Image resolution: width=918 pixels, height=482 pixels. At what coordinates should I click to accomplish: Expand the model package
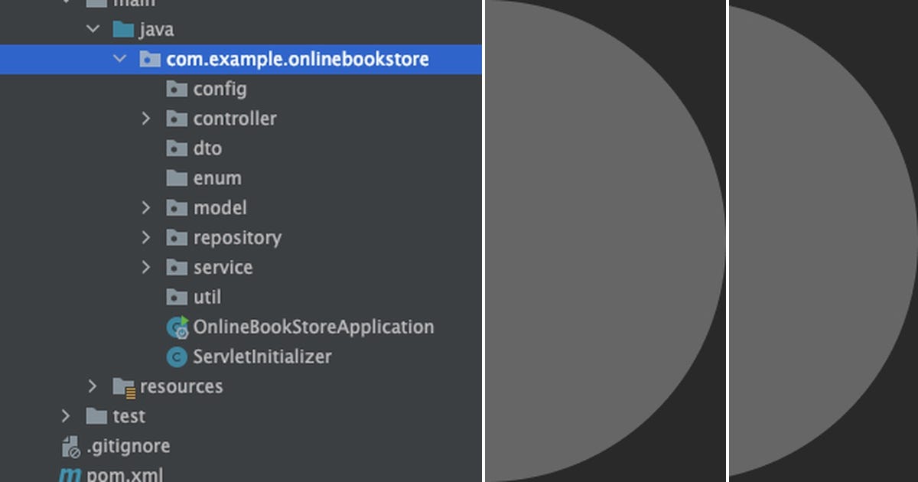tap(146, 207)
